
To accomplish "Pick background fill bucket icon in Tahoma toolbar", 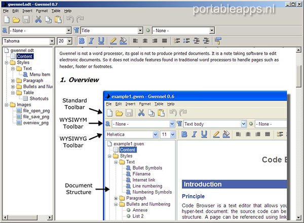I will 123,41.
